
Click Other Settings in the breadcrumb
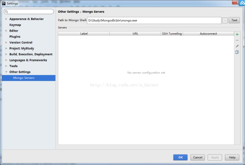pyautogui.click(x=68, y=12)
